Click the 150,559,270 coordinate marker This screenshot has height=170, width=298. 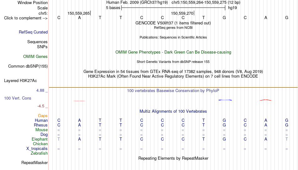point(182,13)
